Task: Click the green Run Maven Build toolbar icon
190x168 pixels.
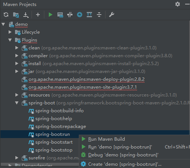Action: [x=50, y=15]
